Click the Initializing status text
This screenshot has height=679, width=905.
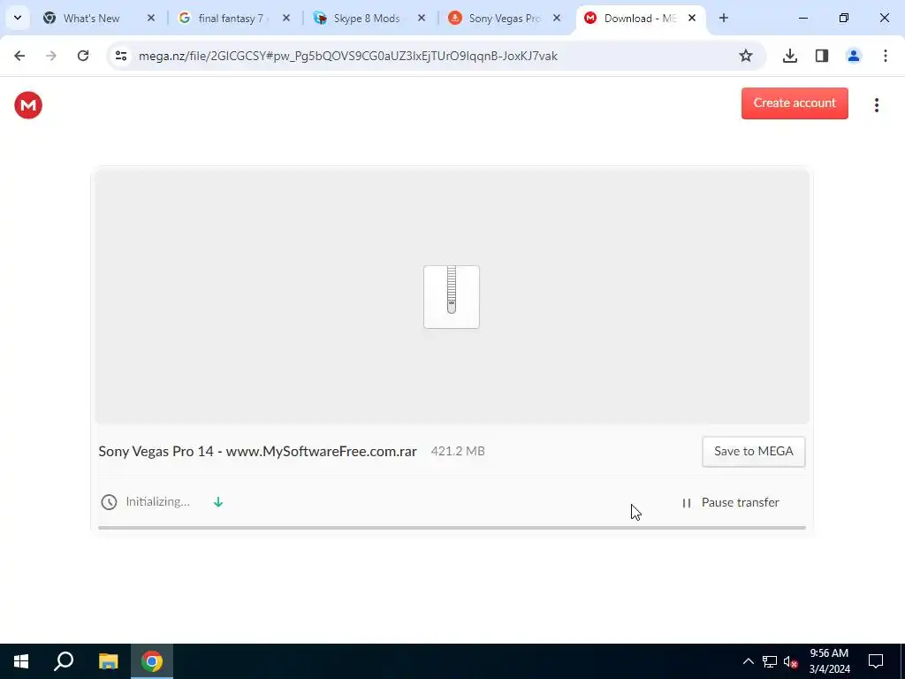point(157,502)
